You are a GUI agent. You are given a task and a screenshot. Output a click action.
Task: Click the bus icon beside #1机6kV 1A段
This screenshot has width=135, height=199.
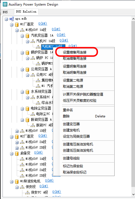tap(22, 30)
